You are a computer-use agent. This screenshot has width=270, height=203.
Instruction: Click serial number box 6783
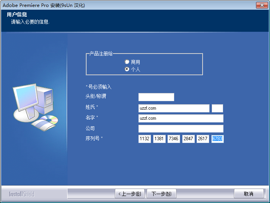tap(218, 139)
